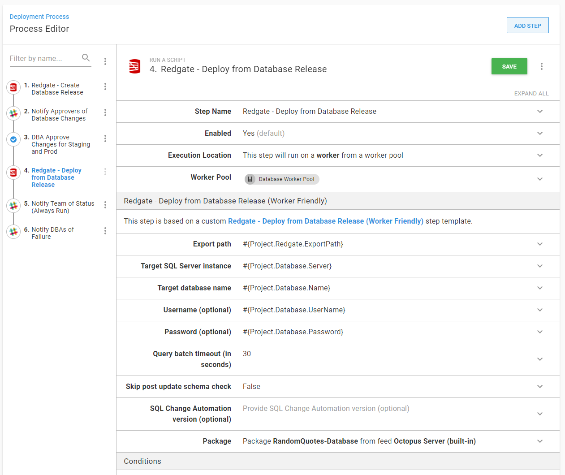This screenshot has width=565, height=475.
Task: Click the worker pool execution location text
Action: [x=323, y=155]
